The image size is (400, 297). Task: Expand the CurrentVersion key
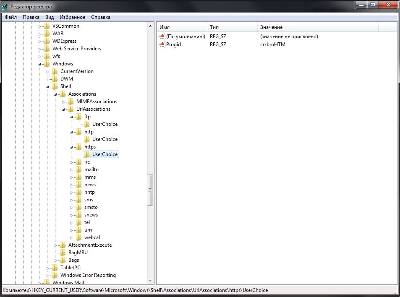click(x=47, y=72)
